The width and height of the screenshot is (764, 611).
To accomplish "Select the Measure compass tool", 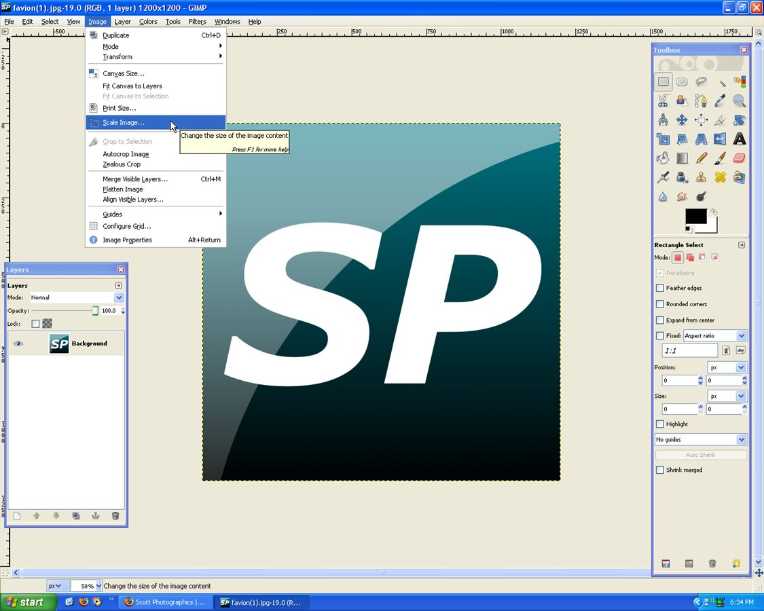I will coord(663,120).
